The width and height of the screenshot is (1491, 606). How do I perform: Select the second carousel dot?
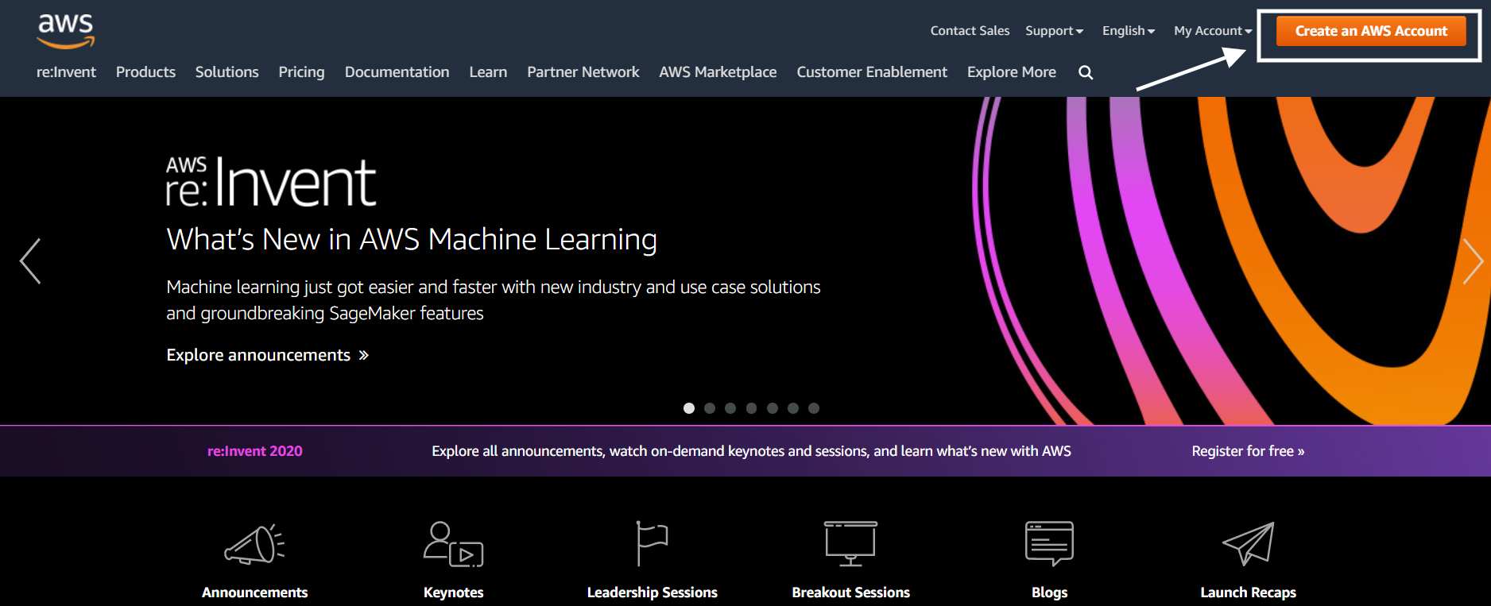pyautogui.click(x=710, y=408)
